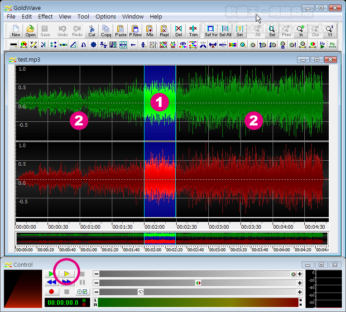Click the balance slider handle in Control
346x312 pixels.
click(198, 283)
